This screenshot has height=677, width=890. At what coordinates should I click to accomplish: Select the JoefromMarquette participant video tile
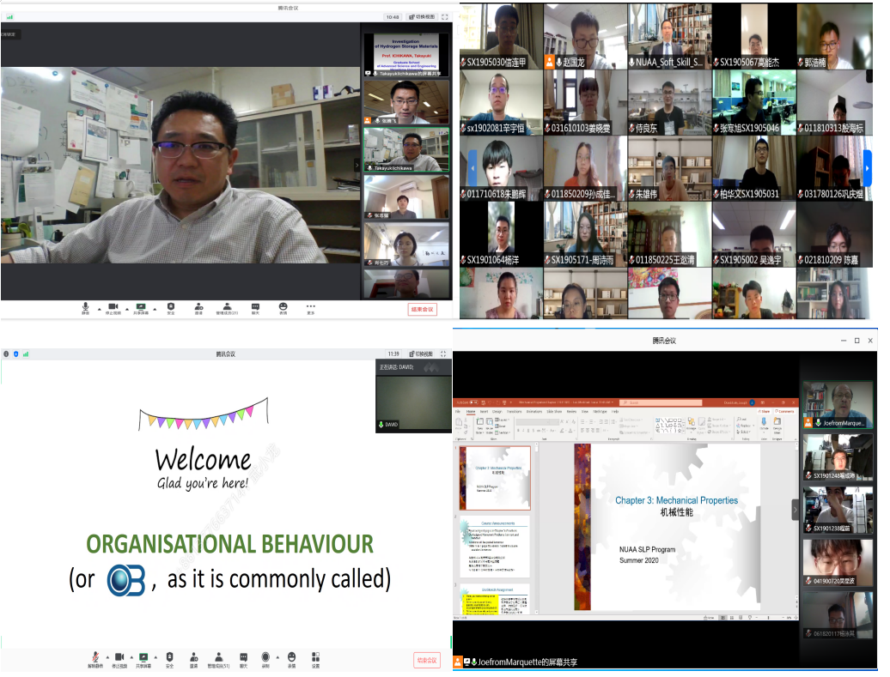point(838,403)
